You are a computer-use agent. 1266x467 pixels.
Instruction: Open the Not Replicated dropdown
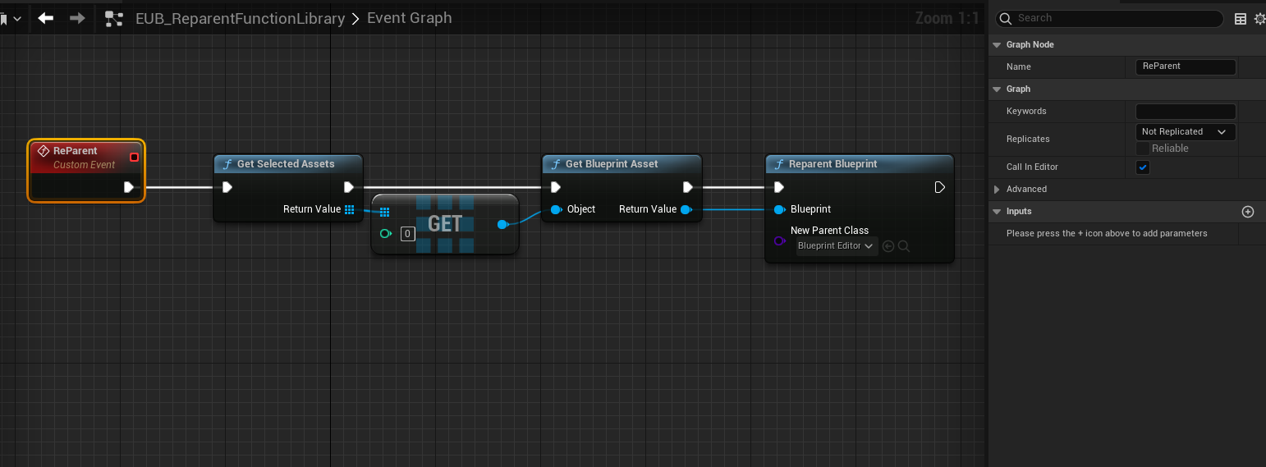point(1185,131)
